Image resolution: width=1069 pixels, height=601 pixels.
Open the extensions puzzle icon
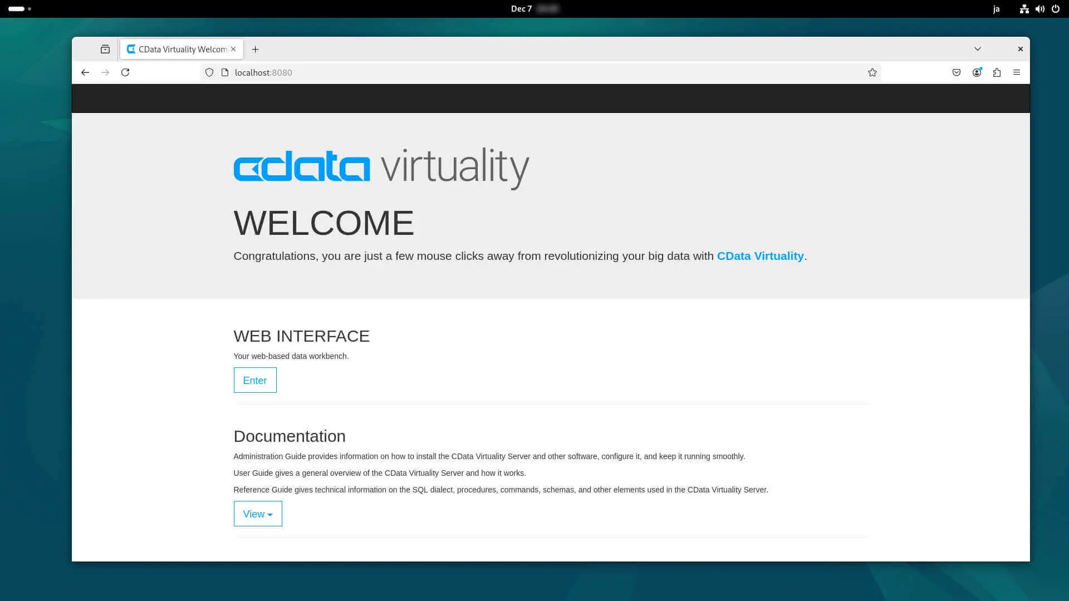click(997, 72)
